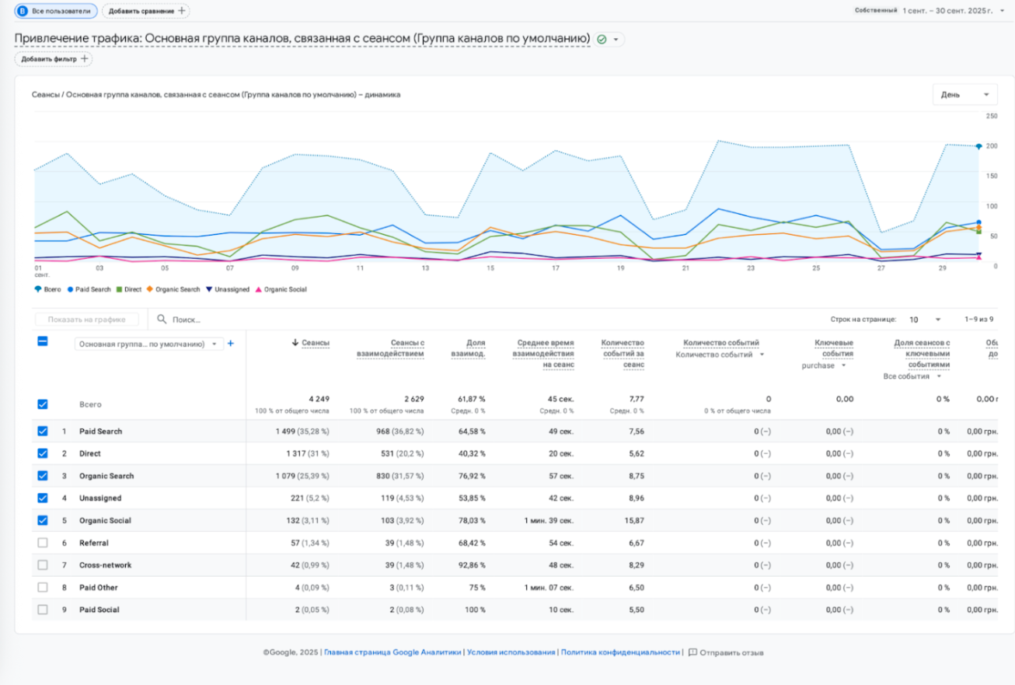Viewport: 1015px width, 685px height.
Task: Click the plus icon in 'Добавить фильтр'
Action: 85,58
